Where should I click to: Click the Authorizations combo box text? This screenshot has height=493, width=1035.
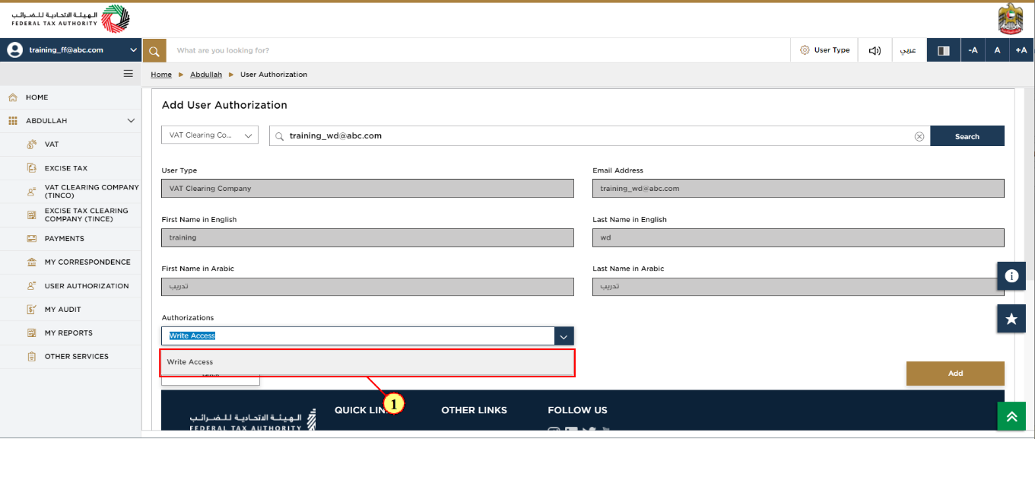point(192,336)
